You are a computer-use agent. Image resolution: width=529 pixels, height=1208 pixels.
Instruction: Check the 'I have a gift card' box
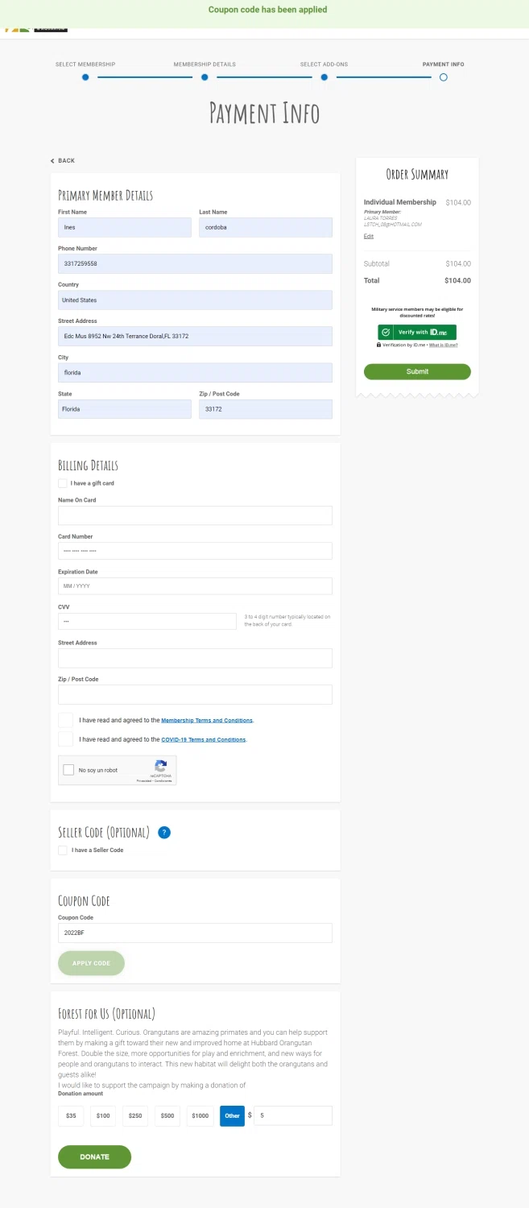pyautogui.click(x=63, y=483)
